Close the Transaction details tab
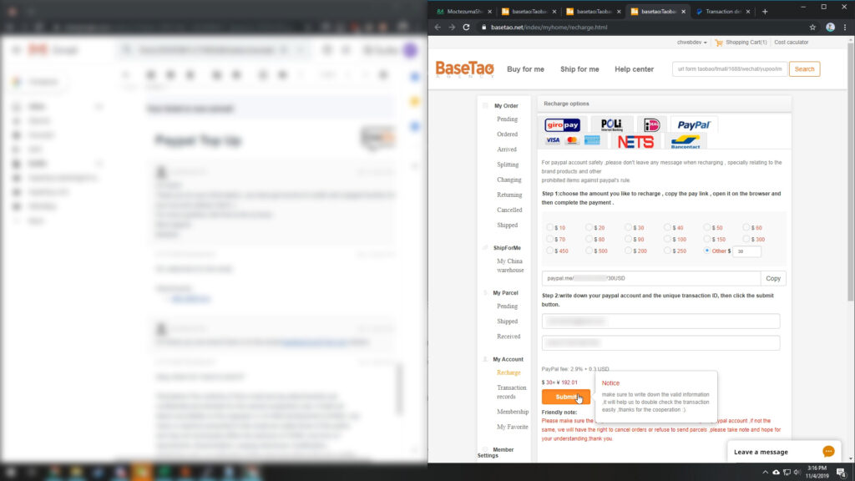 click(x=748, y=12)
